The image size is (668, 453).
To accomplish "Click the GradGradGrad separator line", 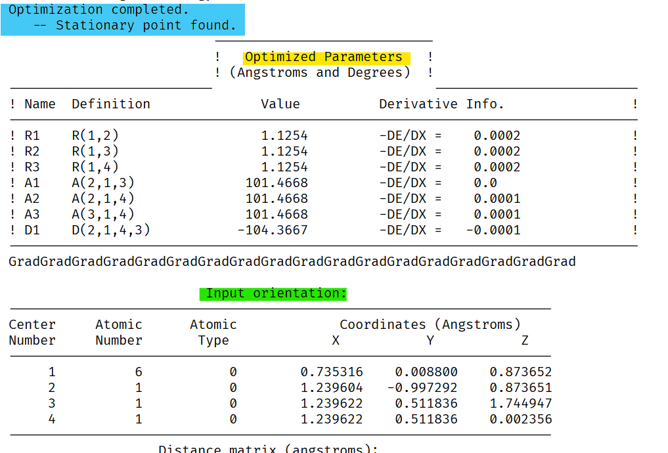I will [292, 262].
